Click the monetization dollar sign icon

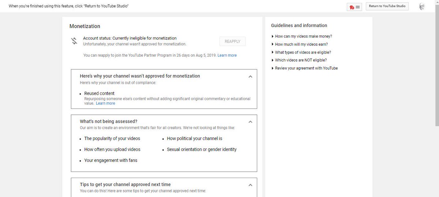tap(74, 41)
